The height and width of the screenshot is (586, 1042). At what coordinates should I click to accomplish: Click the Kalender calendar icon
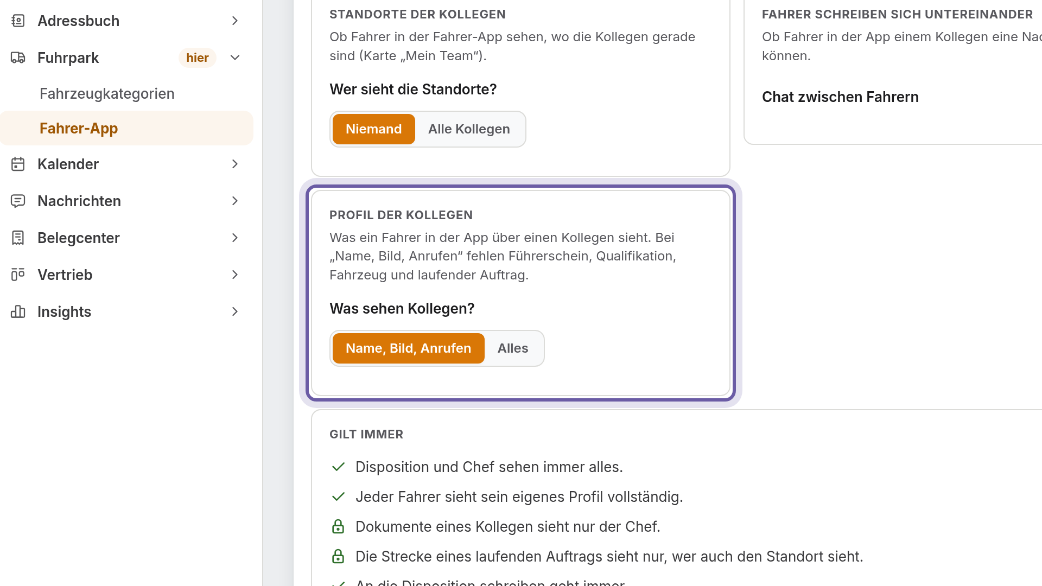(18, 164)
